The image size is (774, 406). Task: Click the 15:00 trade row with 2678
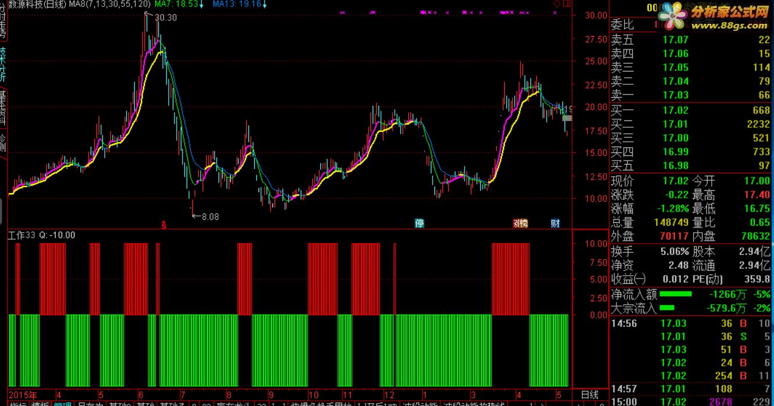pos(691,401)
